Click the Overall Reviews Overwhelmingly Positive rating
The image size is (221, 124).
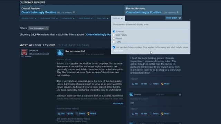pyautogui.click(x=39, y=12)
